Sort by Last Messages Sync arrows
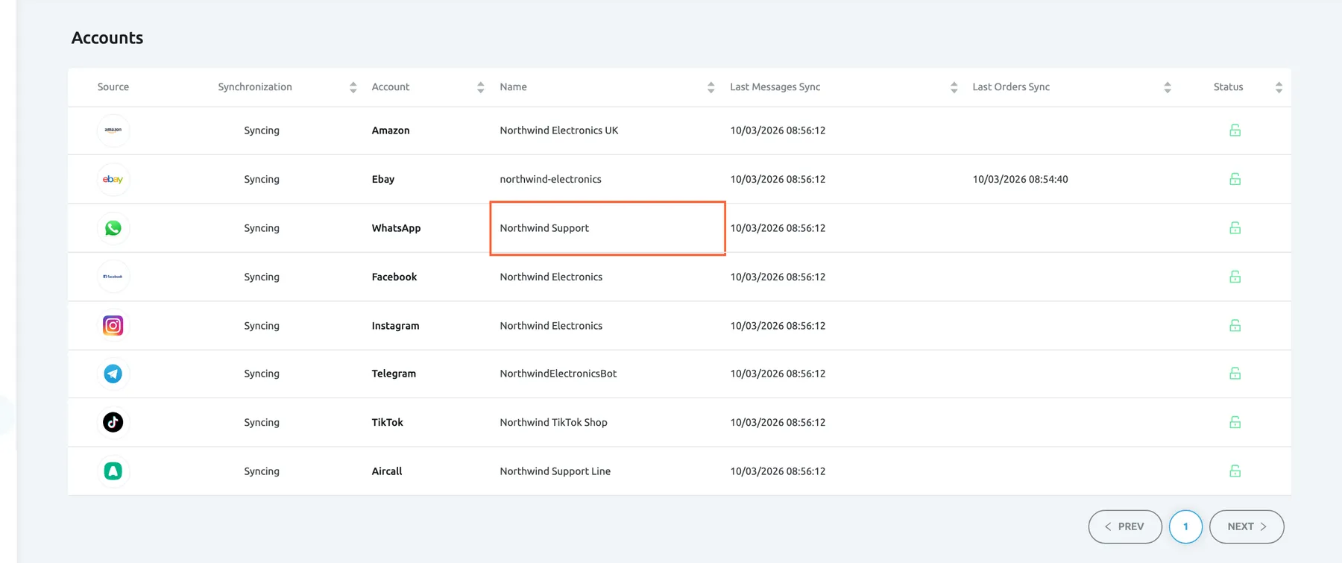The image size is (1342, 563). coord(954,87)
